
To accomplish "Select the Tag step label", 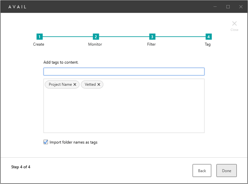I will 208,44.
